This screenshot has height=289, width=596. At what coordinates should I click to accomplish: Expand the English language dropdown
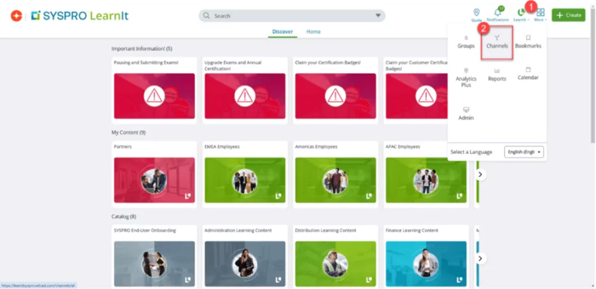point(524,152)
